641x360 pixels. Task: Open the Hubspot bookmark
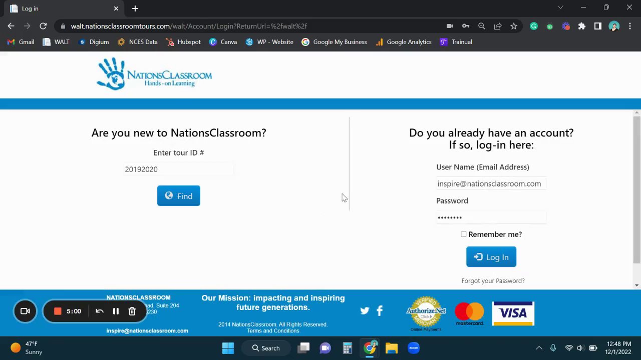click(183, 42)
